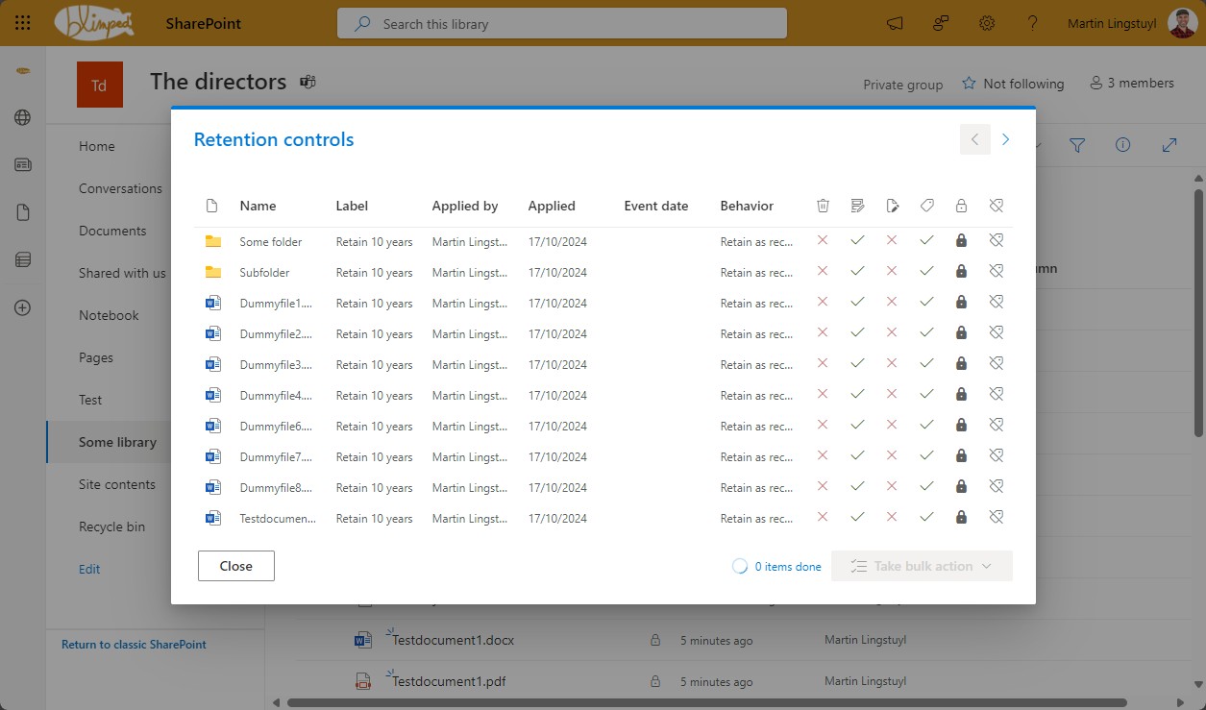Click the padlock column header icon
Image resolution: width=1206 pixels, height=710 pixels.
coord(961,206)
